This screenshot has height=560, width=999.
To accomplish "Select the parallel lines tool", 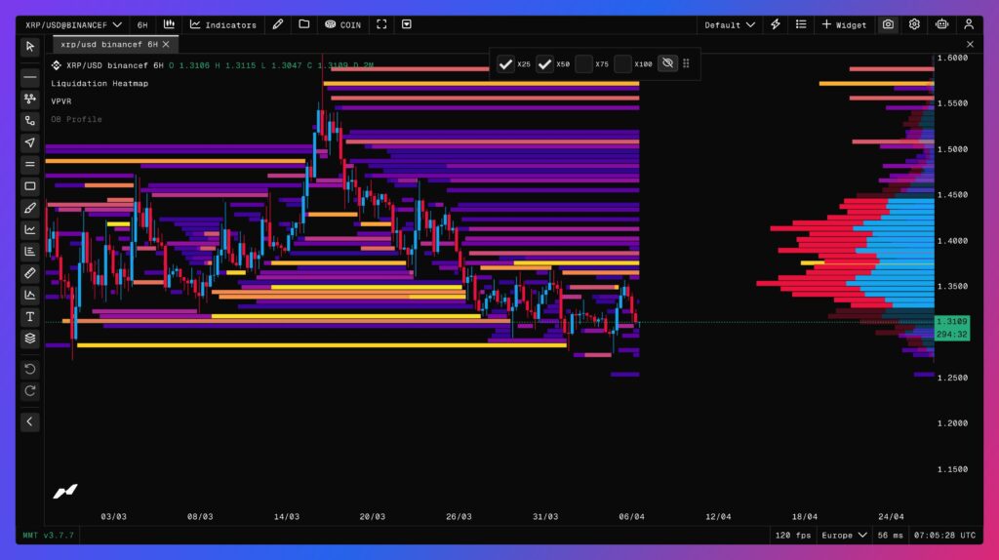I will 30,164.
